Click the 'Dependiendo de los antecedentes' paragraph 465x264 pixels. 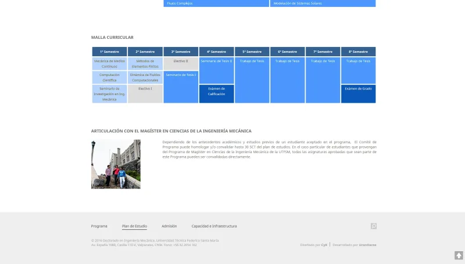click(269, 150)
